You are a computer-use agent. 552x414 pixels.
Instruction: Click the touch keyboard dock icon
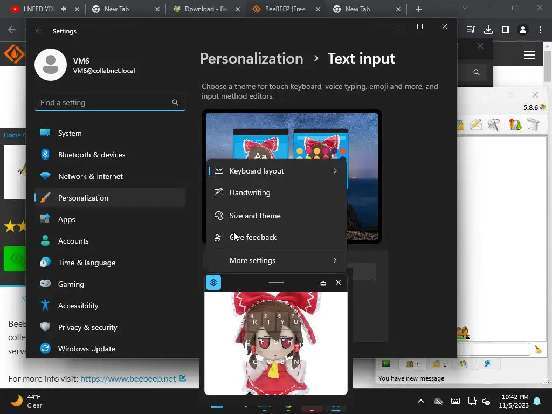(323, 282)
